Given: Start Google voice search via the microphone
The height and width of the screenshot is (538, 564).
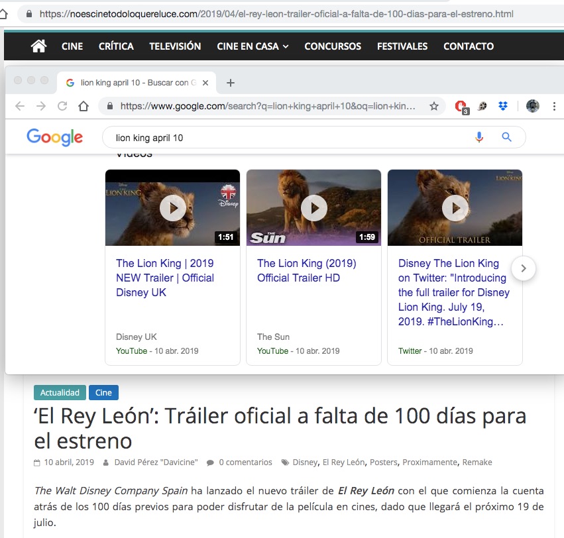Looking at the screenshot, I should (x=479, y=137).
